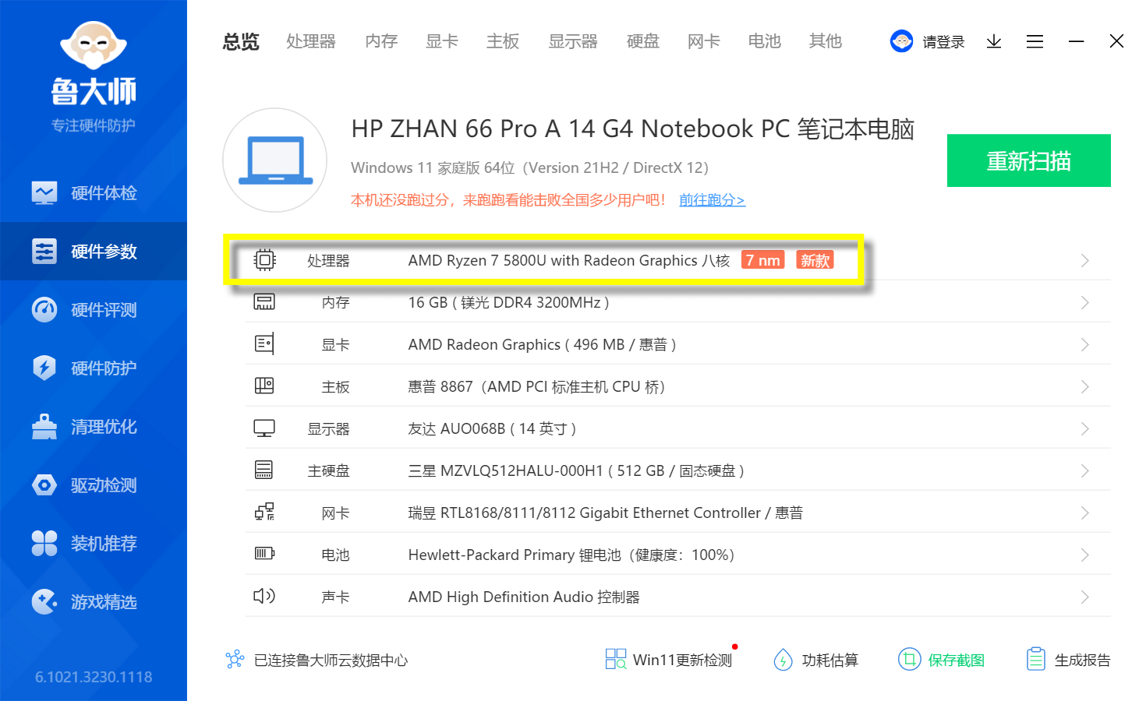Click 生成报告 to generate report
This screenshot has width=1146, height=701.
(1068, 660)
